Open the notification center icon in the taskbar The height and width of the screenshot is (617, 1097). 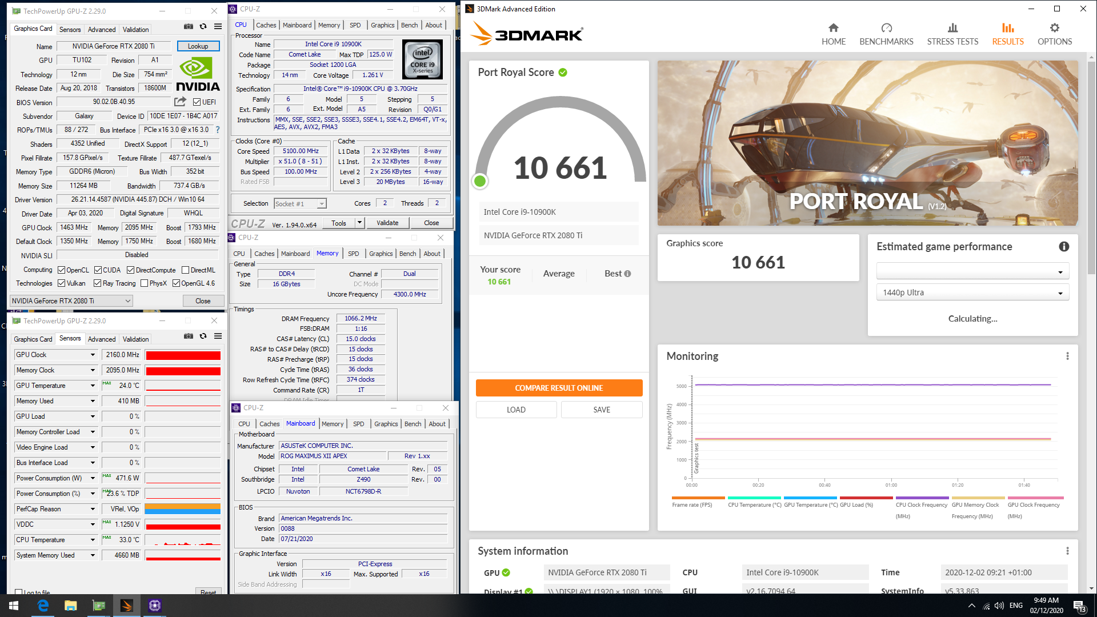(1079, 606)
